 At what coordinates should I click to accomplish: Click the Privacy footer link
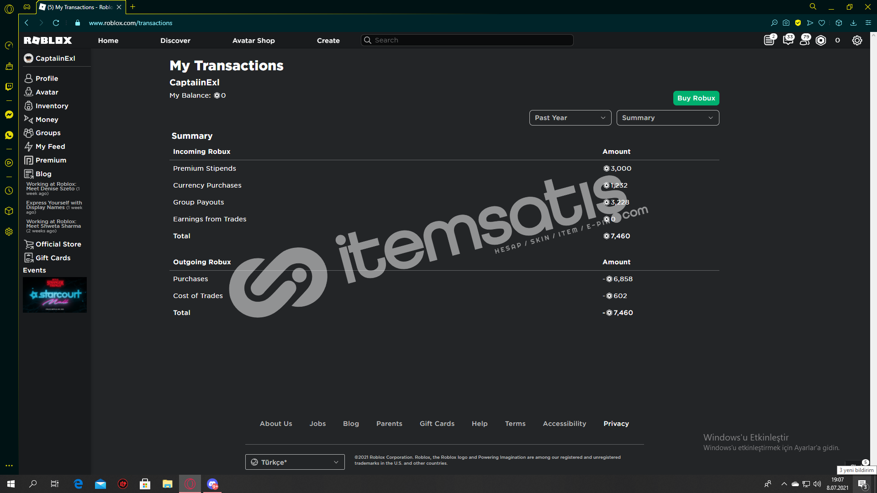tap(616, 424)
